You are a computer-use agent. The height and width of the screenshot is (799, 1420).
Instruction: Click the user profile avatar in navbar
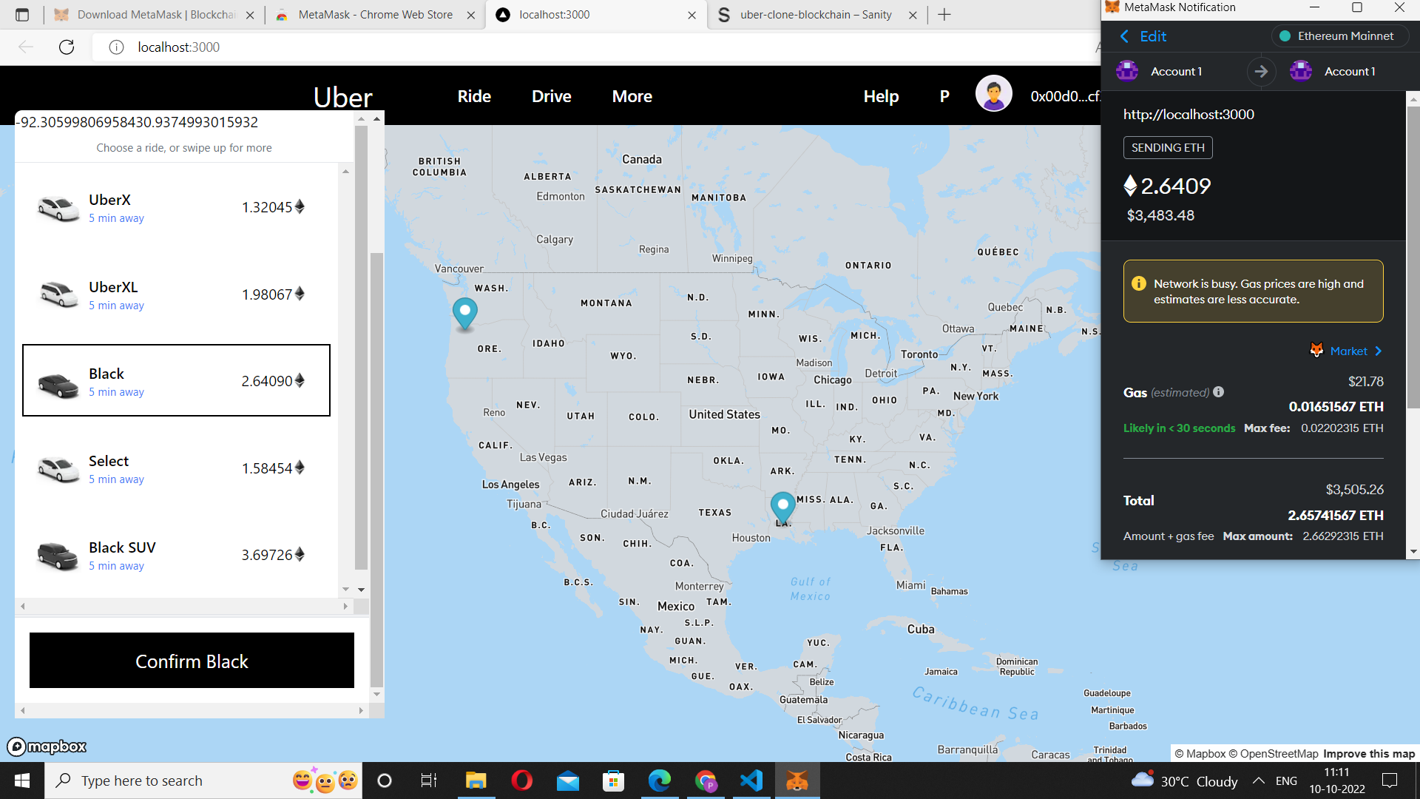(993, 95)
